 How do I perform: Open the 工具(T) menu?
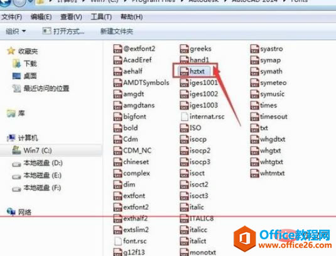coord(101,17)
